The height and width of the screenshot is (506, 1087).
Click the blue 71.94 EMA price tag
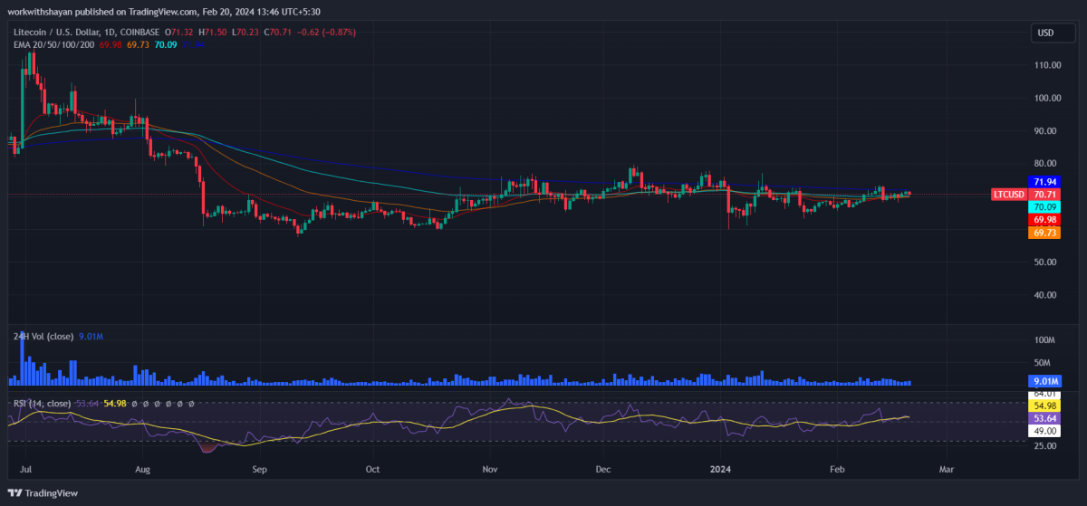1044,182
